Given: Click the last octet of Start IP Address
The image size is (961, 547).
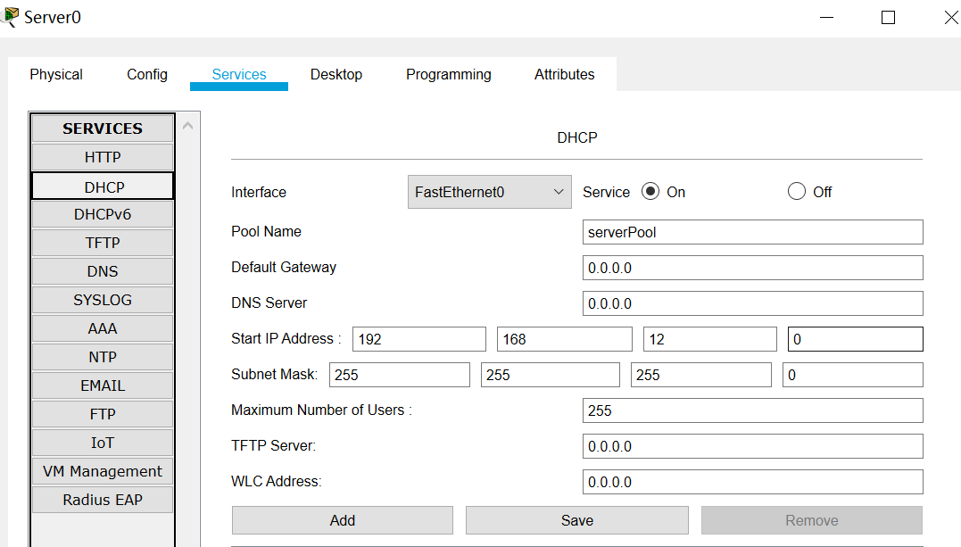Looking at the screenshot, I should coord(855,339).
